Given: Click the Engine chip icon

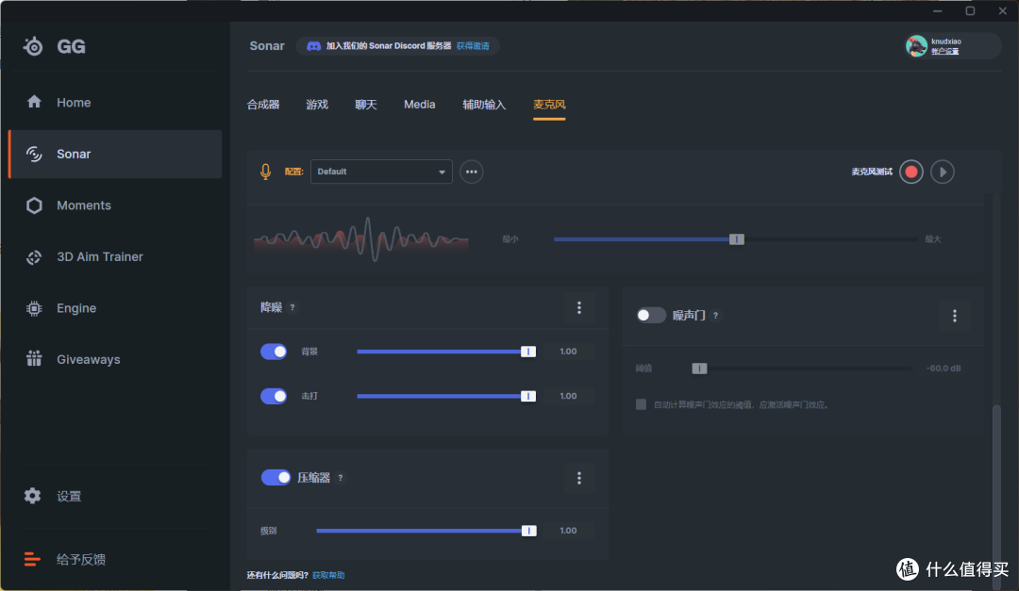Looking at the screenshot, I should [34, 308].
